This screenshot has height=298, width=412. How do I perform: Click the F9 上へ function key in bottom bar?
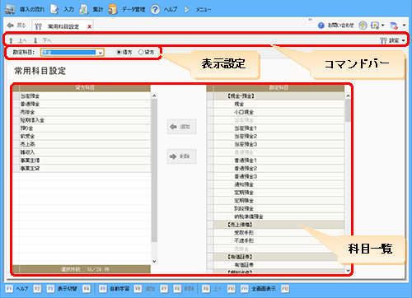pyautogui.click(x=213, y=289)
